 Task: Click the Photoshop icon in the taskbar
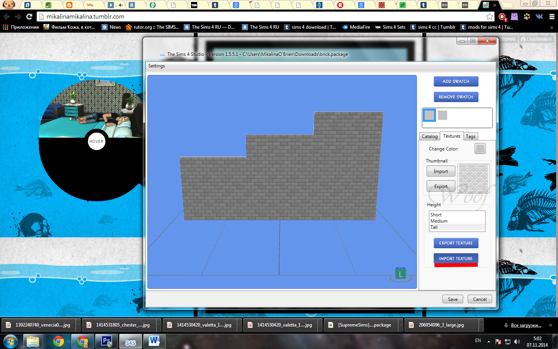click(x=107, y=341)
